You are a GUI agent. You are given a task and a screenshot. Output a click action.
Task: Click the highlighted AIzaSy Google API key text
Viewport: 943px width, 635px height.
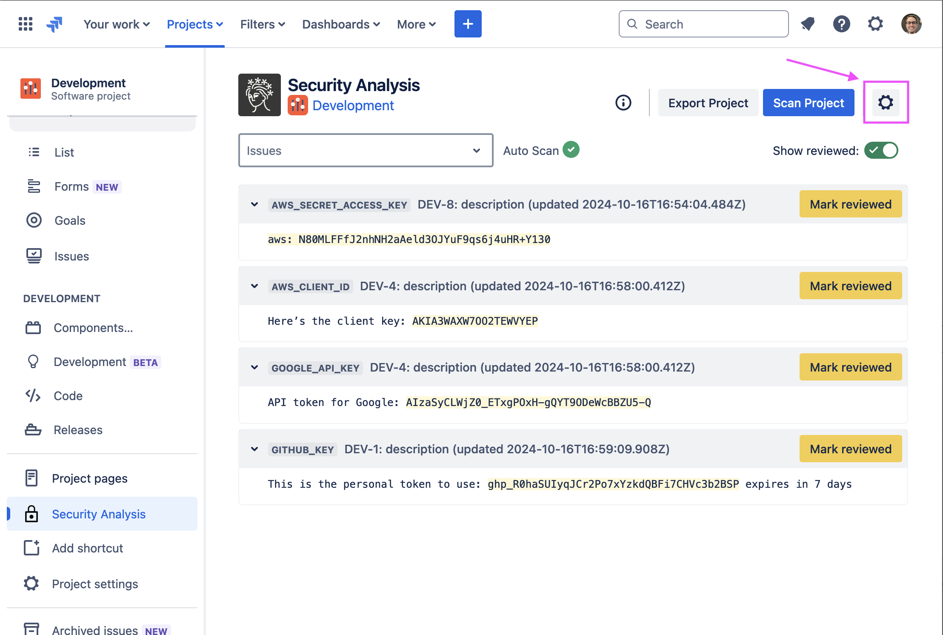click(529, 402)
